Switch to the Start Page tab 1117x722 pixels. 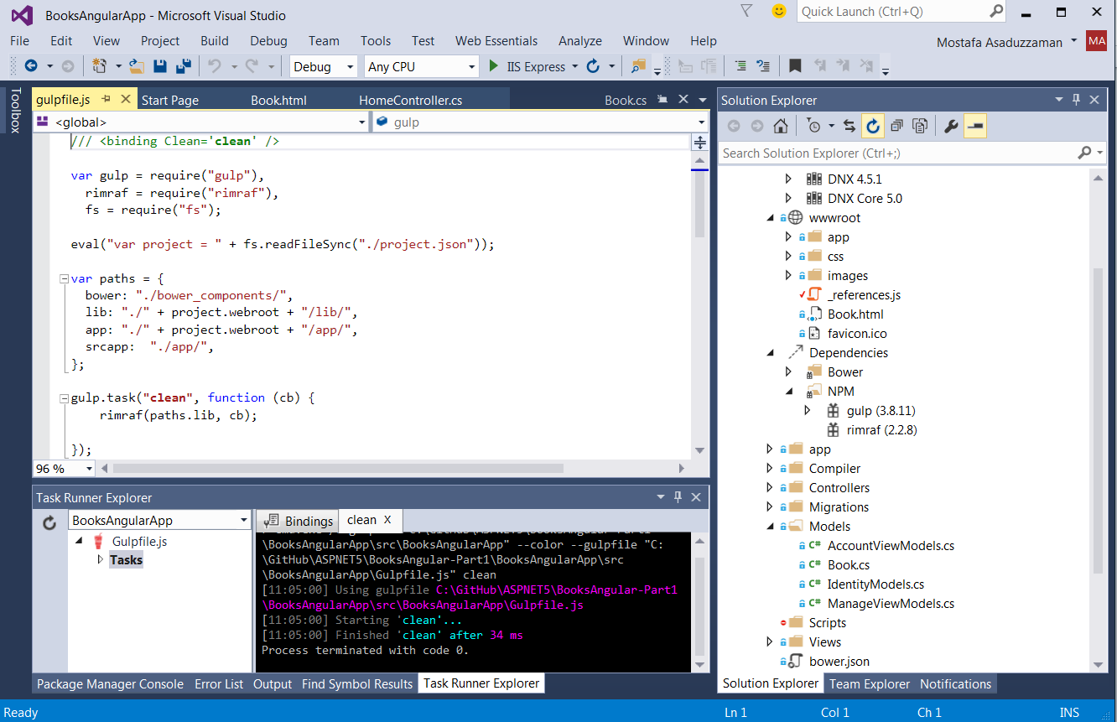click(170, 100)
